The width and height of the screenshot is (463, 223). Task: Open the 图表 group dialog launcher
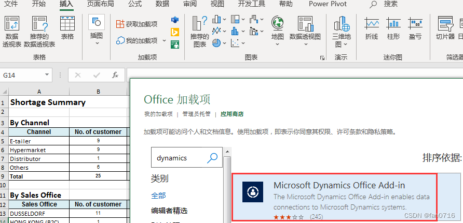(322, 58)
